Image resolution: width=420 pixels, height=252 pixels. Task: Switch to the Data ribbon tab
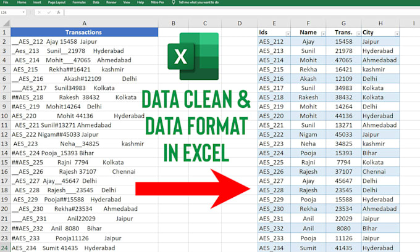(x=96, y=2)
